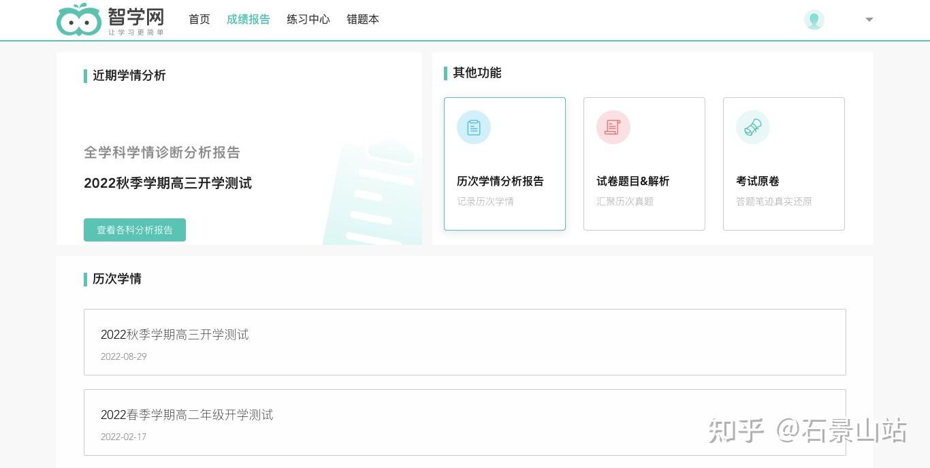The height and width of the screenshot is (468, 930).
Task: Switch to the 错题本 tab
Action: [x=363, y=20]
